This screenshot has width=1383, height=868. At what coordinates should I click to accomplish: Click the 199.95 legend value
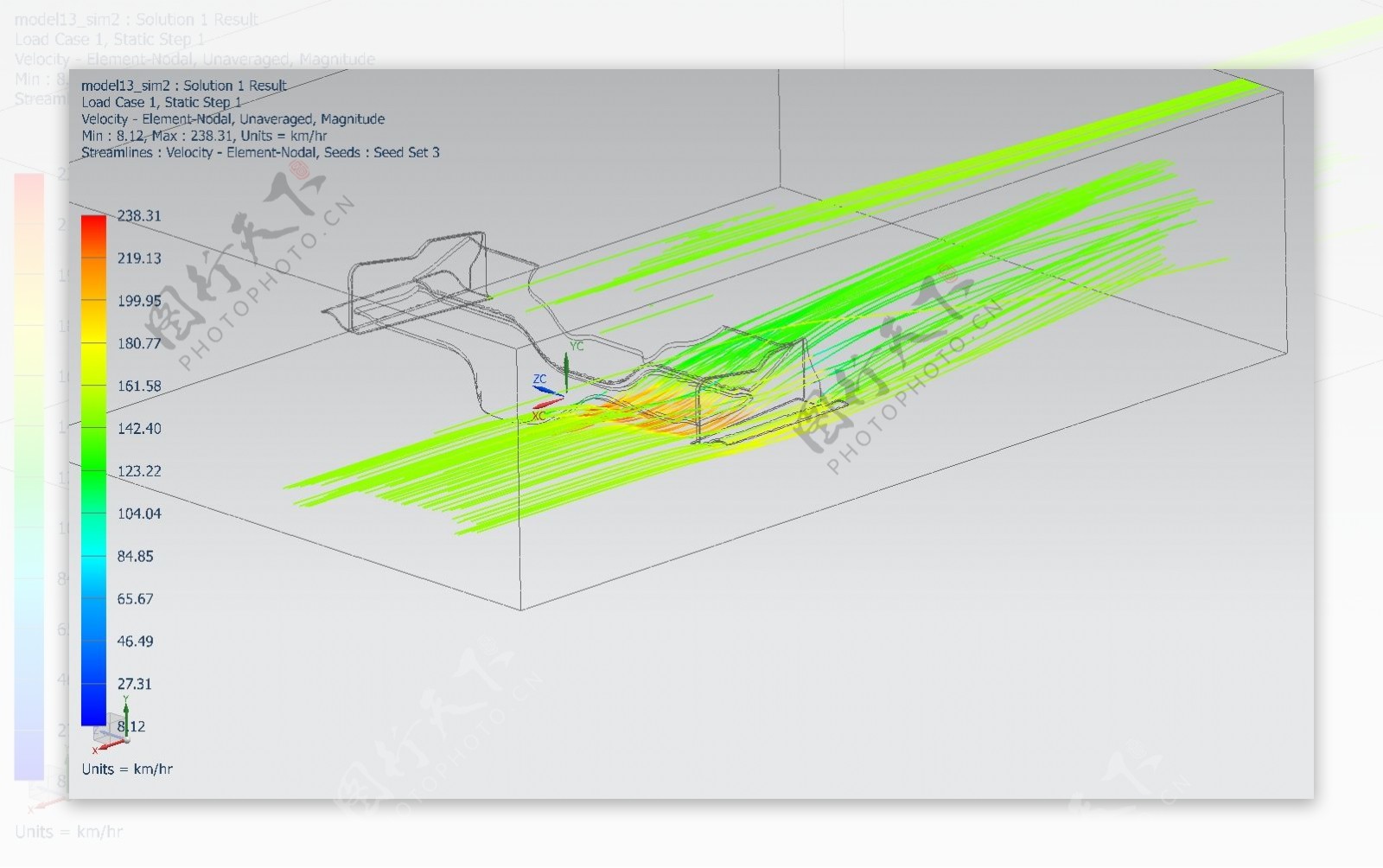(x=139, y=301)
